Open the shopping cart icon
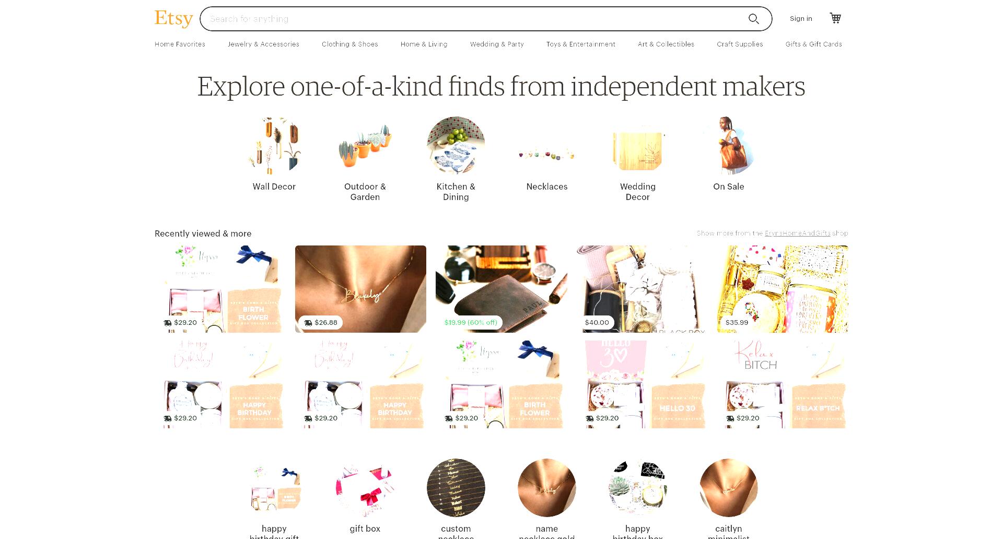The image size is (1003, 539). click(x=835, y=18)
